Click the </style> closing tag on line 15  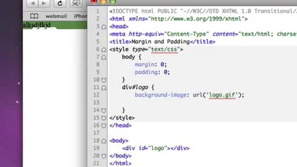122,118
